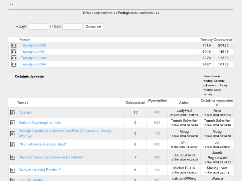Click last poster Jacek Rogalewicz

pos(217,155)
